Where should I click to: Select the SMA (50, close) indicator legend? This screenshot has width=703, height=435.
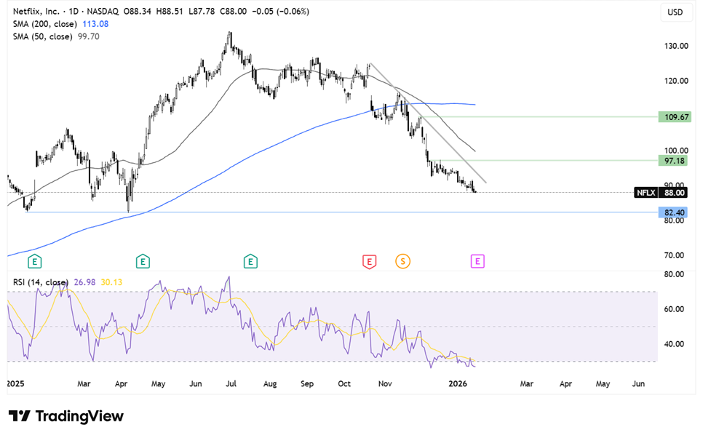pos(42,37)
